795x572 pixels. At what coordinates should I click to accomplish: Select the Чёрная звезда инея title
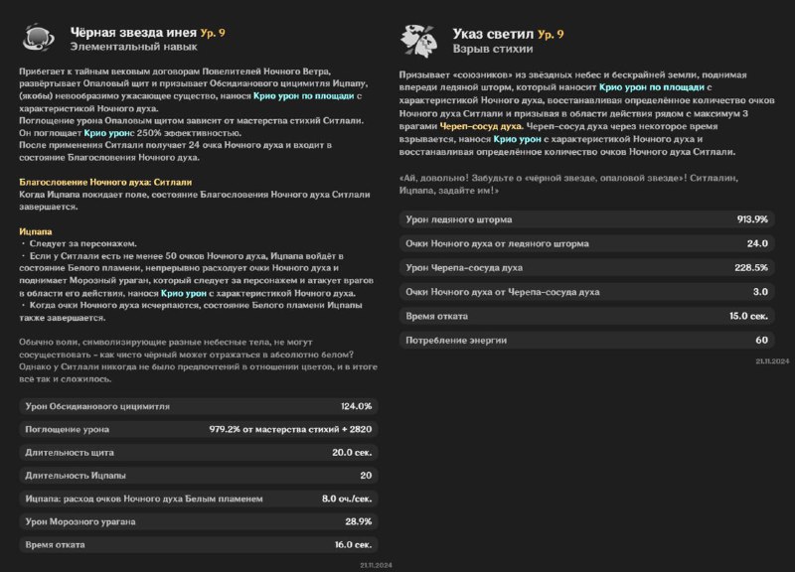pyautogui.click(x=133, y=33)
